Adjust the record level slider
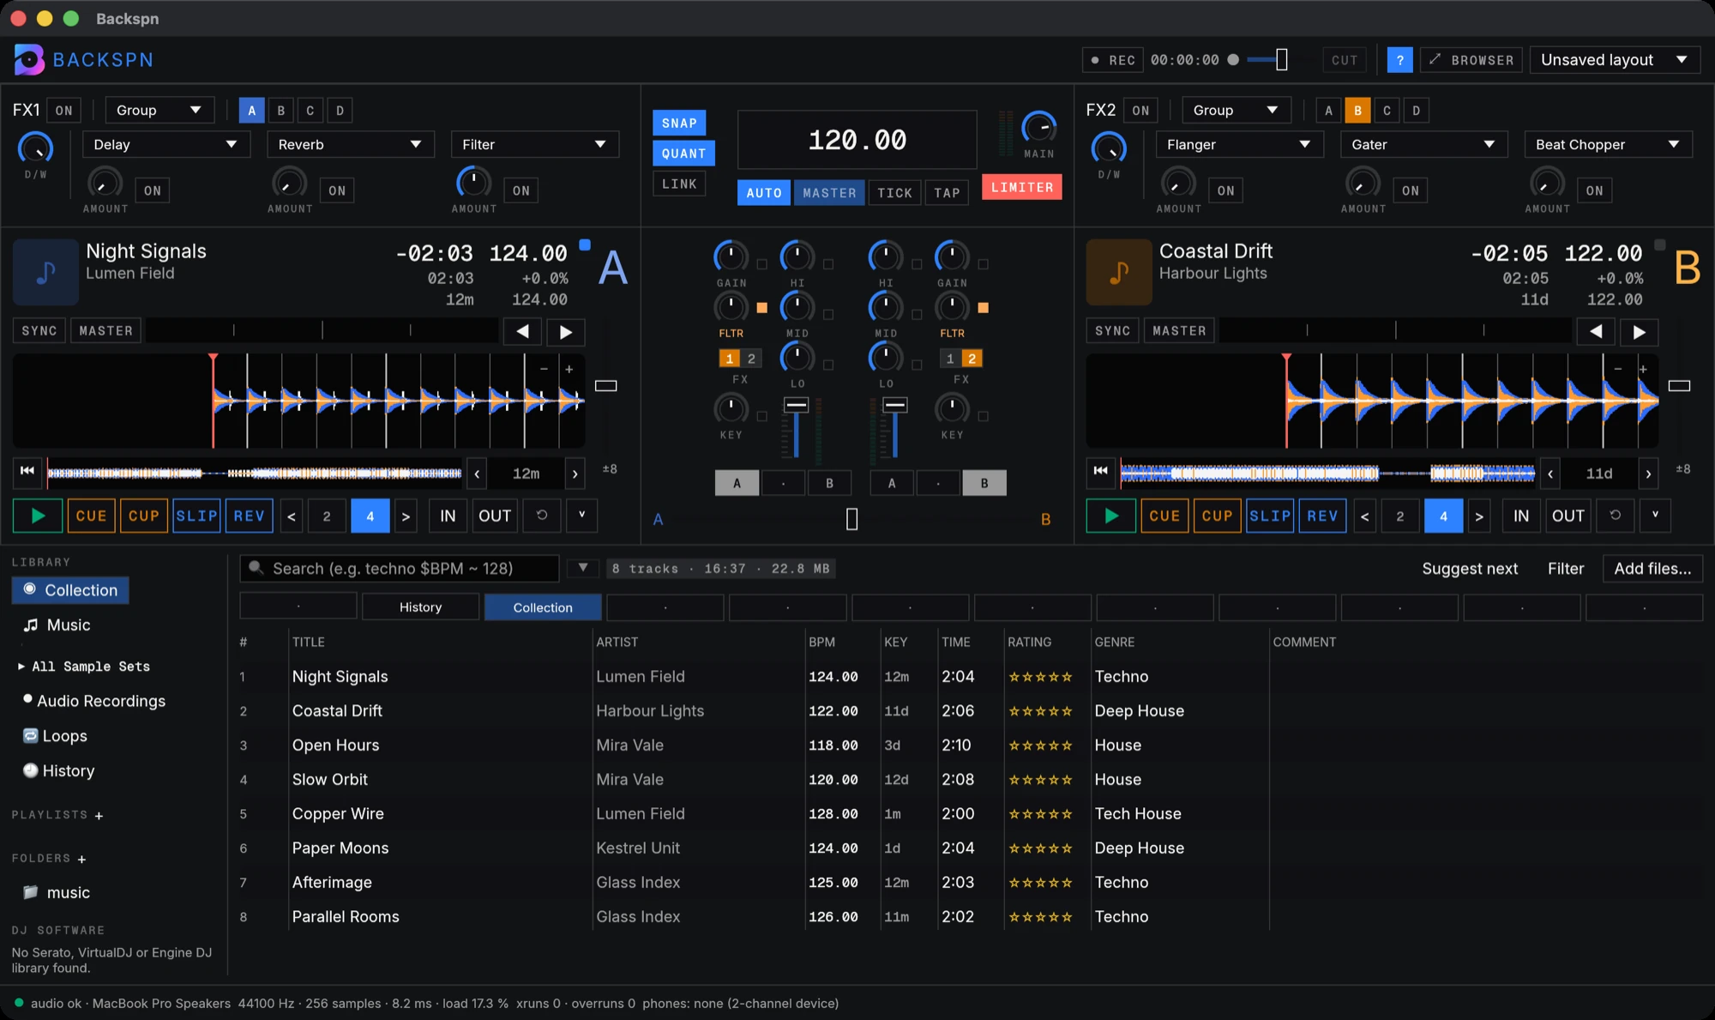The width and height of the screenshot is (1715, 1020). pyautogui.click(x=1282, y=60)
